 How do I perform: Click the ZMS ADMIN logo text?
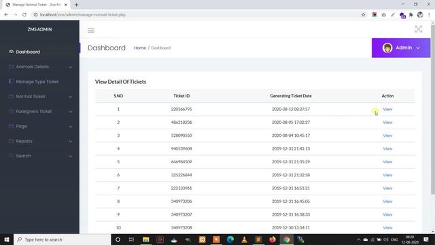pos(39,29)
